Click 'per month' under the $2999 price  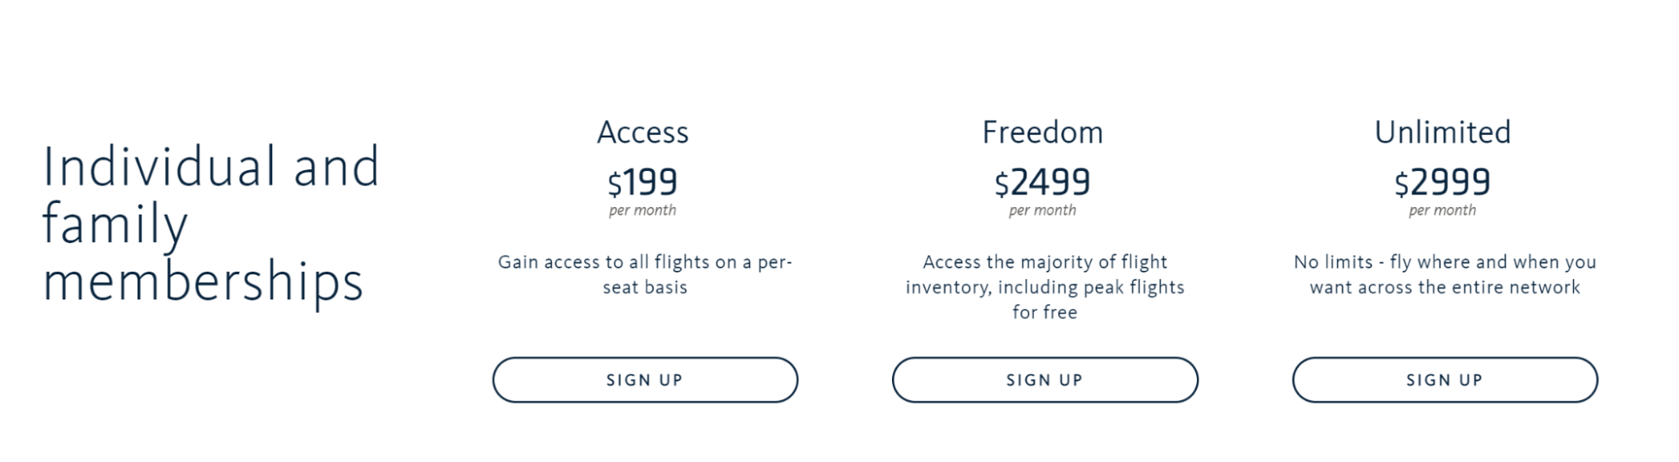(x=1442, y=210)
